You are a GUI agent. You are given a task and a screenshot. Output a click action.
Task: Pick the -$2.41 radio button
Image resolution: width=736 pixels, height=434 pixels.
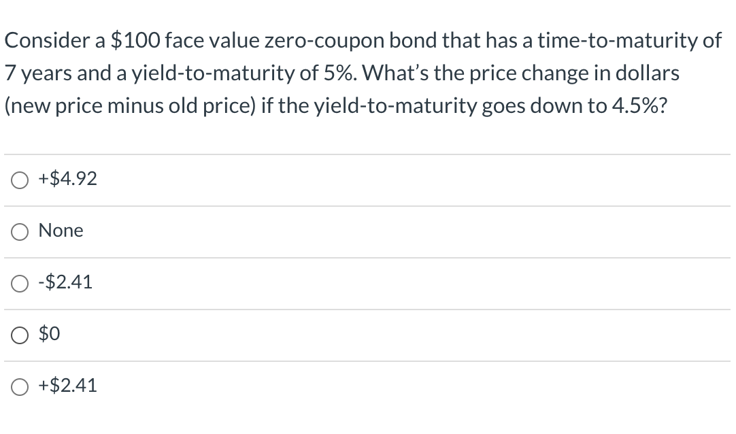(x=19, y=284)
